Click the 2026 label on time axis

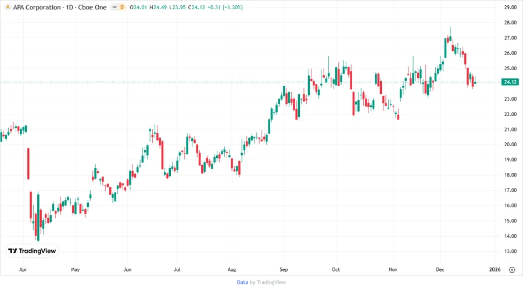tap(495, 270)
